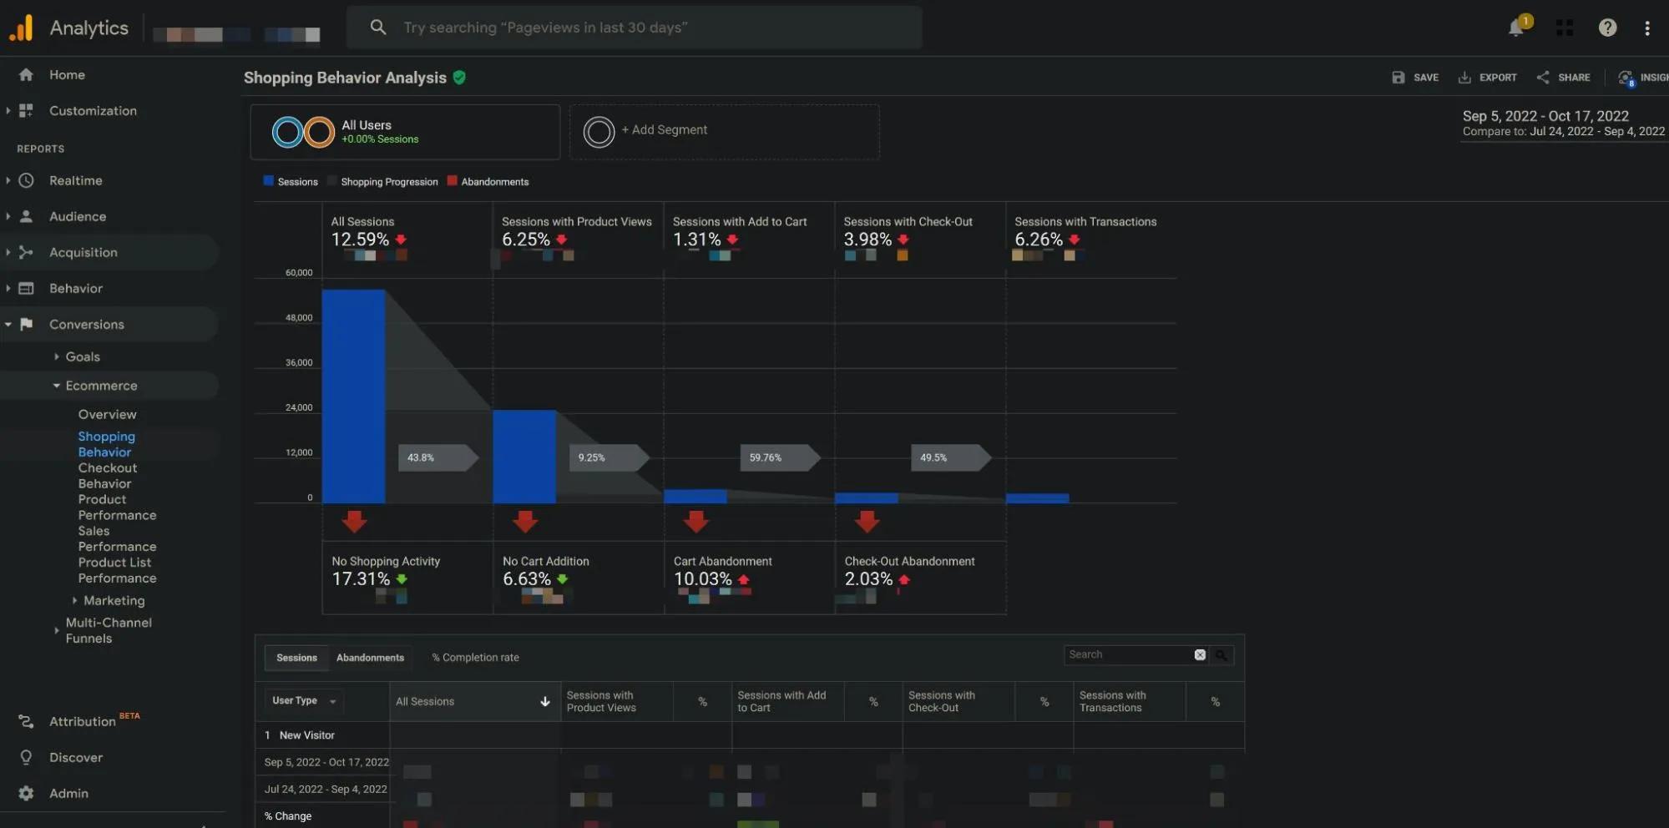Open the Google apps grid icon
The height and width of the screenshot is (828, 1669).
click(x=1565, y=28)
